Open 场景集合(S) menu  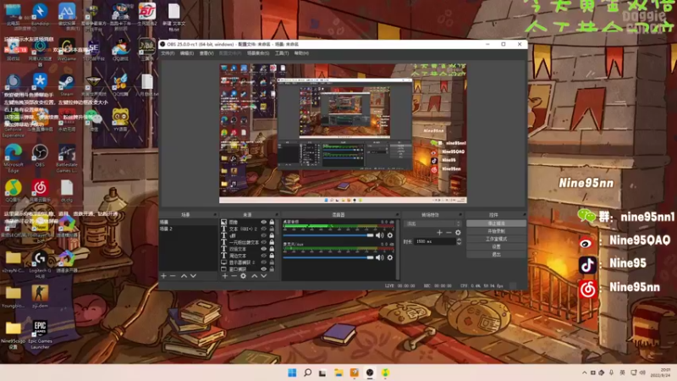point(258,53)
